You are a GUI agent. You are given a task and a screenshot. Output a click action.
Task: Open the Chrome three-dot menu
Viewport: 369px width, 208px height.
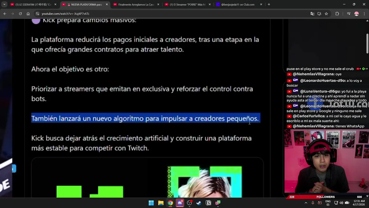click(x=364, y=14)
